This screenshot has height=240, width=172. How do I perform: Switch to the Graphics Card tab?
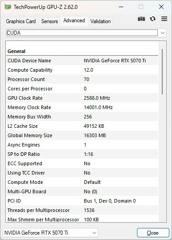(x=21, y=21)
